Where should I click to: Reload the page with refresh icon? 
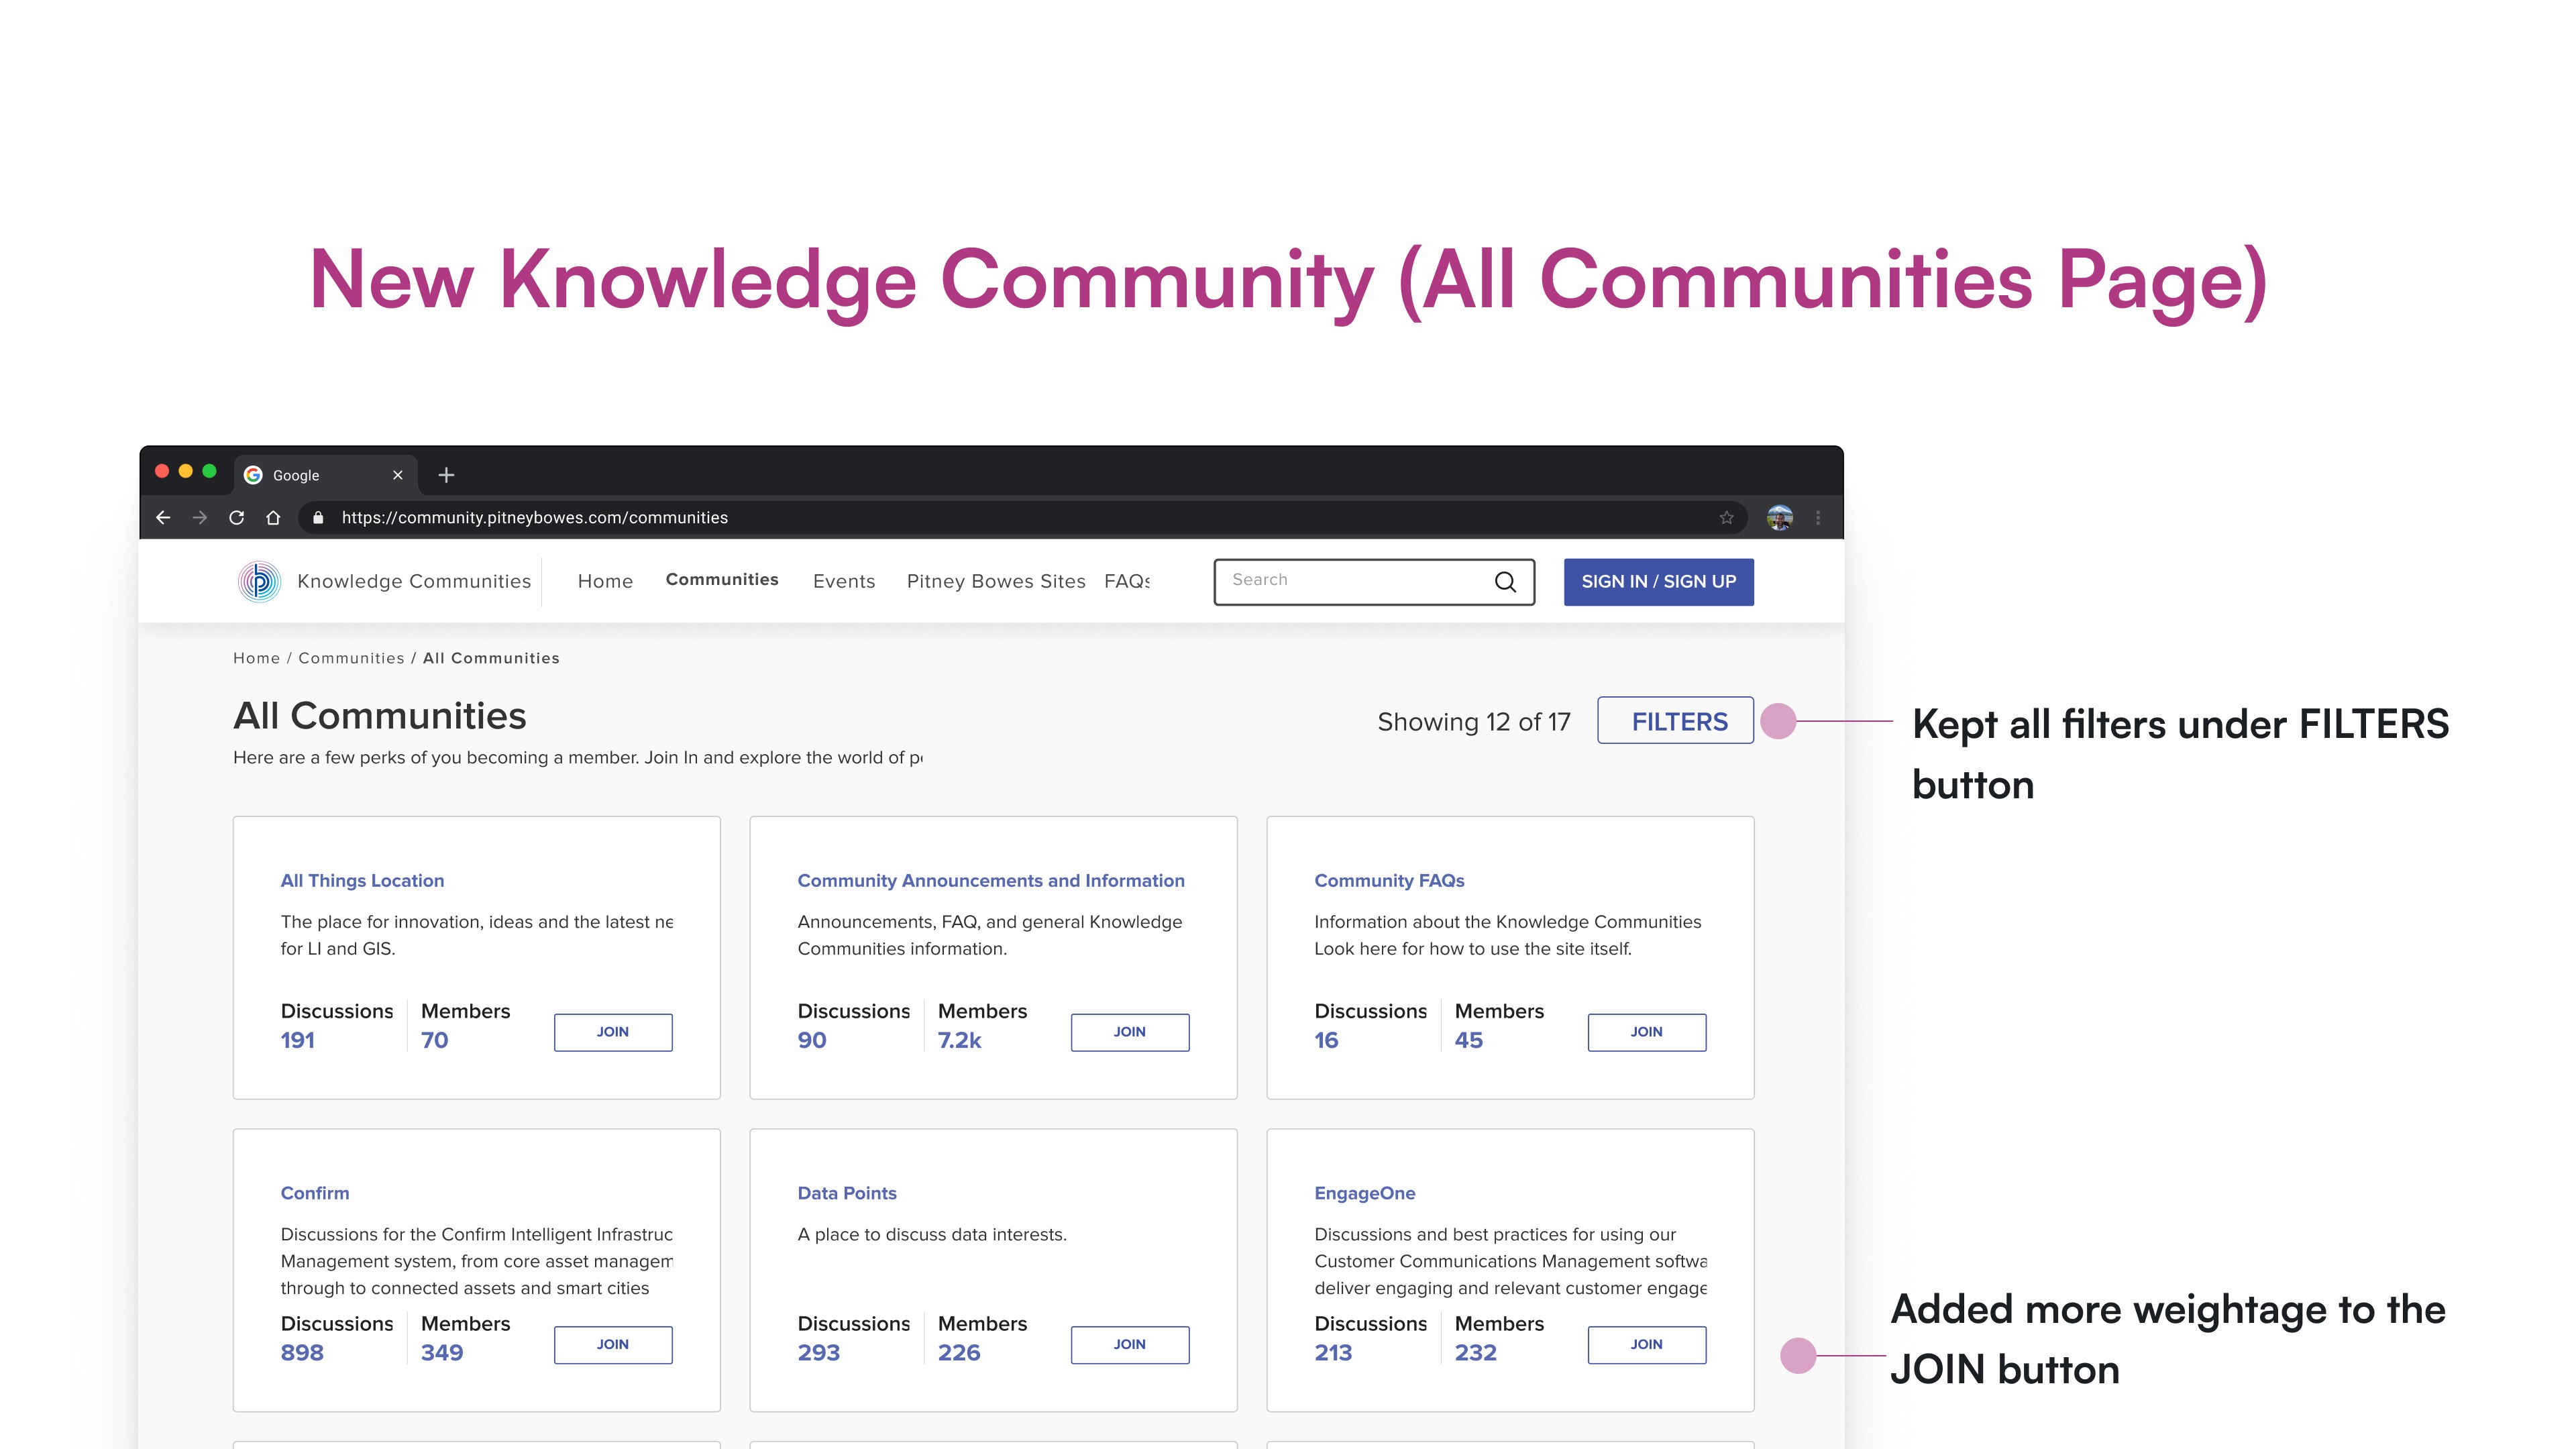point(236,517)
